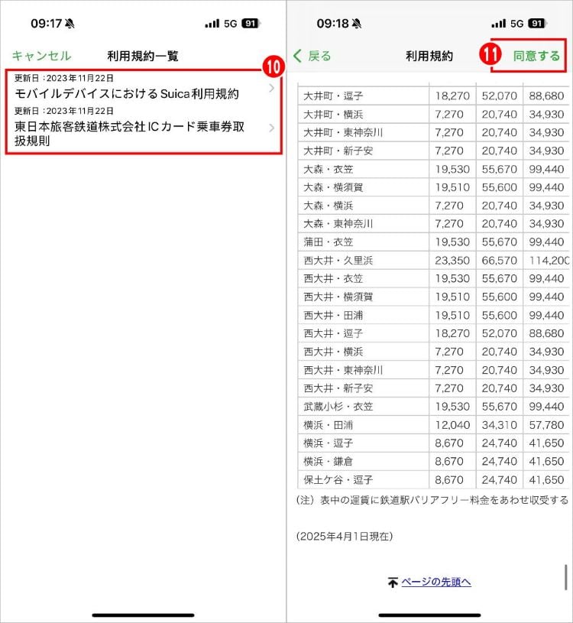Image resolution: width=573 pixels, height=623 pixels.
Task: Select 大森・横須賀 row label
Action: (x=333, y=187)
